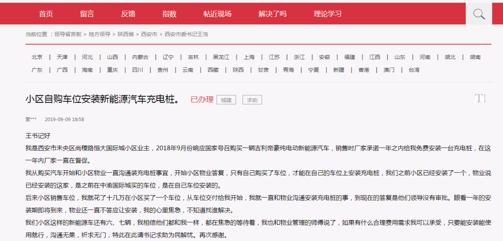Click the post title 小区自购车位安装新能源汽车充电桩

point(102,100)
